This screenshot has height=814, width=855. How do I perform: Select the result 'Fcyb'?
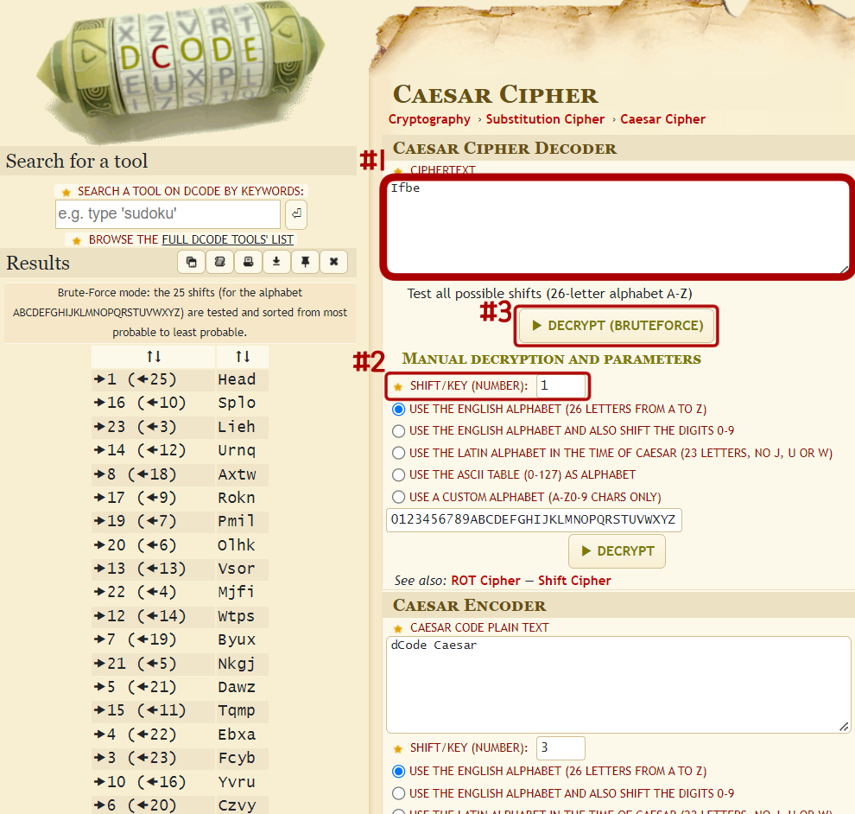[x=237, y=759]
